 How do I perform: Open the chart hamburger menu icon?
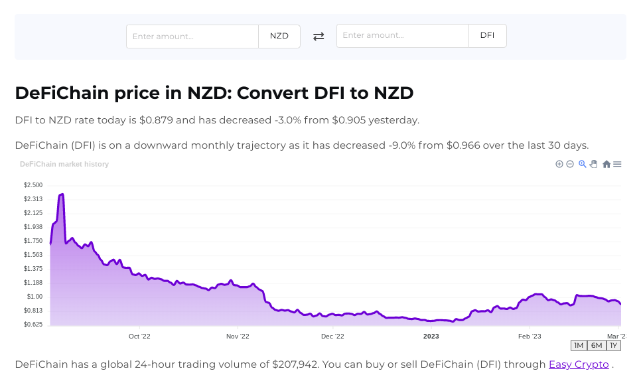(x=617, y=164)
